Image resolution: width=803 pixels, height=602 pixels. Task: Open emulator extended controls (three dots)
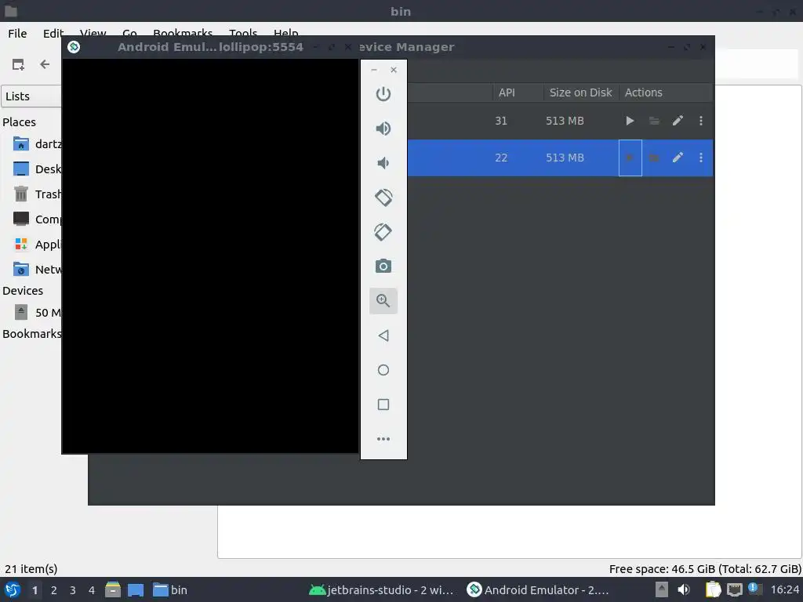click(x=383, y=439)
